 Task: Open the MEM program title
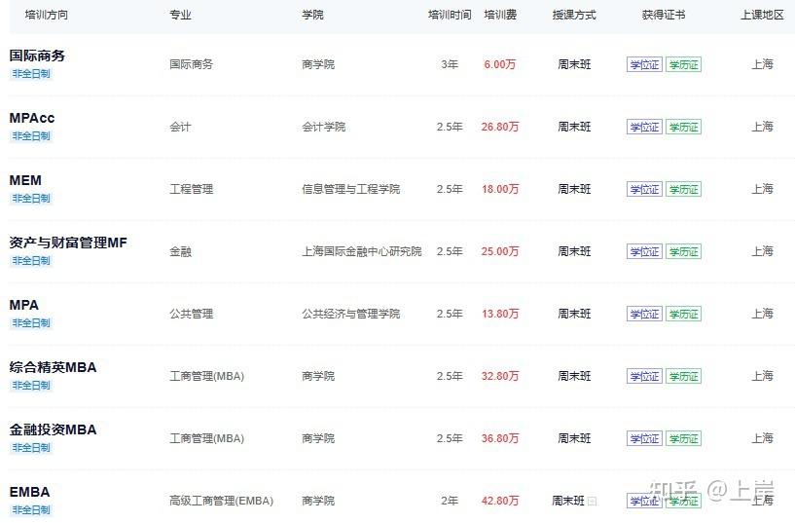point(25,180)
